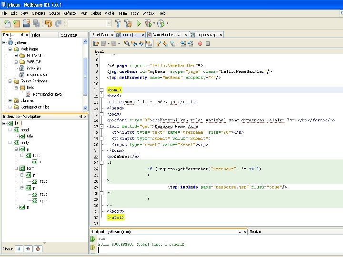Toggle the third filter button in Navigator

click(38, 249)
